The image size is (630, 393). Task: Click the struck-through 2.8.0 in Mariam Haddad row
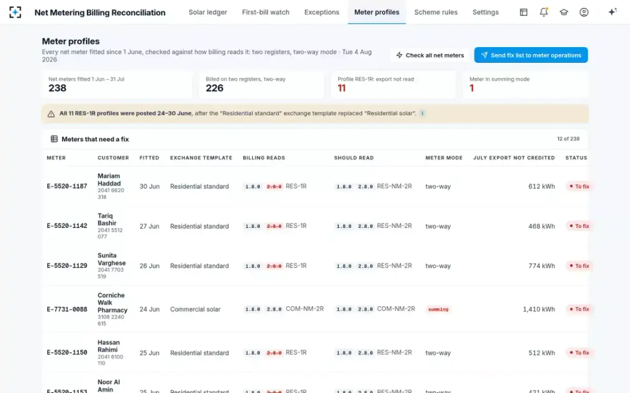click(x=274, y=187)
